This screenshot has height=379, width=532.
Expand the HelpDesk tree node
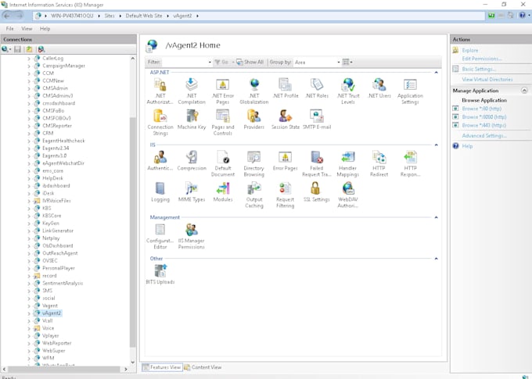pyautogui.click(x=29, y=178)
